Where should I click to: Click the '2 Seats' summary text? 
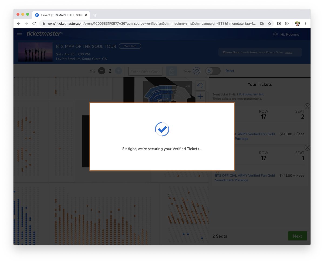[220, 236]
